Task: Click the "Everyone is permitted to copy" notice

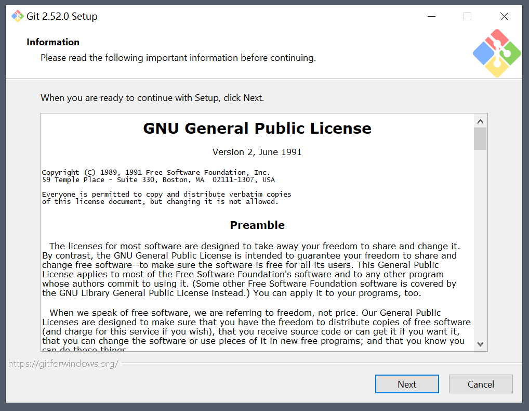Action: tap(166, 198)
